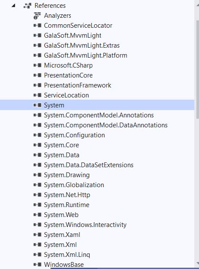Select the Analyzers entry
Screen dimensions: 199x269
click(57, 16)
